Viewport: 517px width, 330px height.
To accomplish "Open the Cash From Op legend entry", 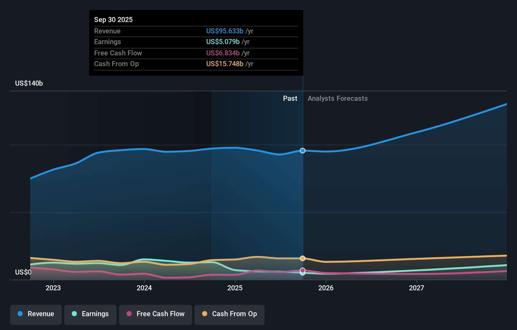I will tap(230, 314).
